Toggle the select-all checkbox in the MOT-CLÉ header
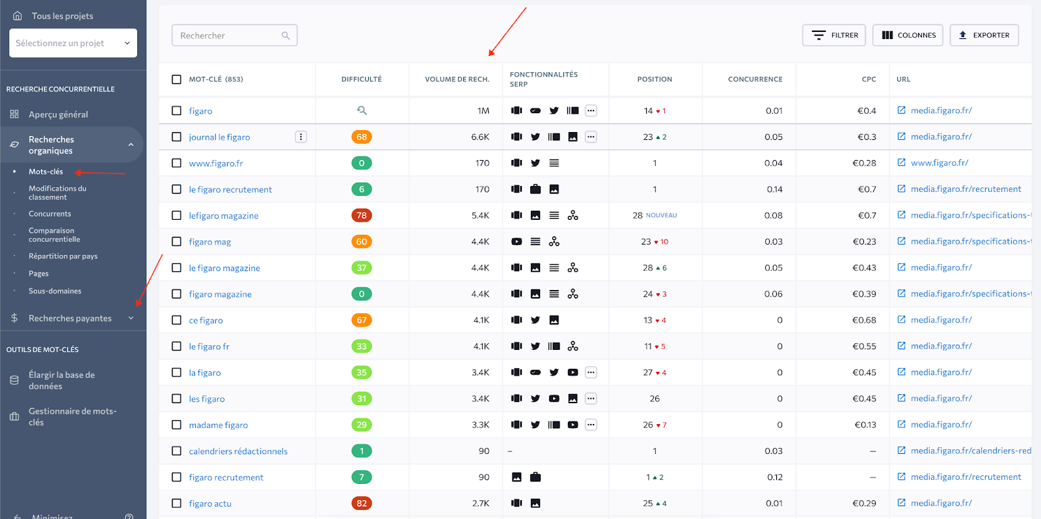Viewport: 1041px width, 519px height. point(176,79)
